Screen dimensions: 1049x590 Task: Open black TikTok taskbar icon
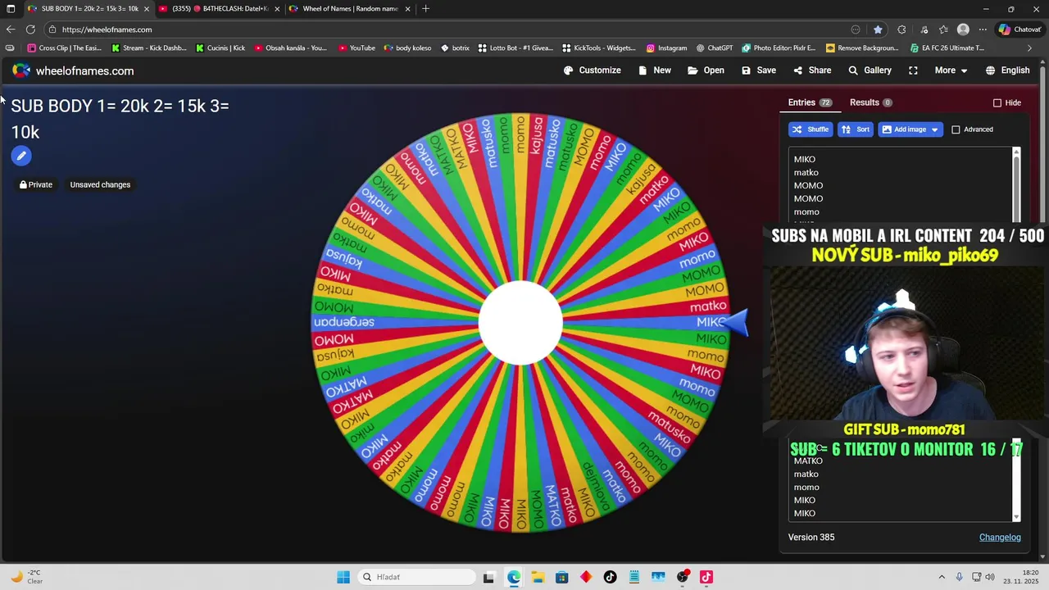(610, 577)
